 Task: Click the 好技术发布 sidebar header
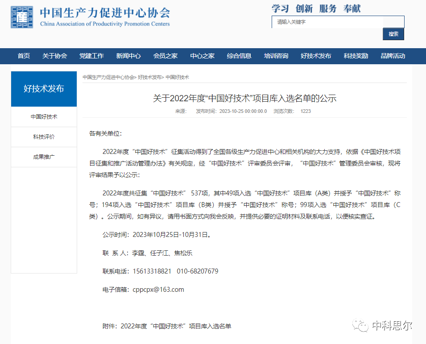pos(44,89)
